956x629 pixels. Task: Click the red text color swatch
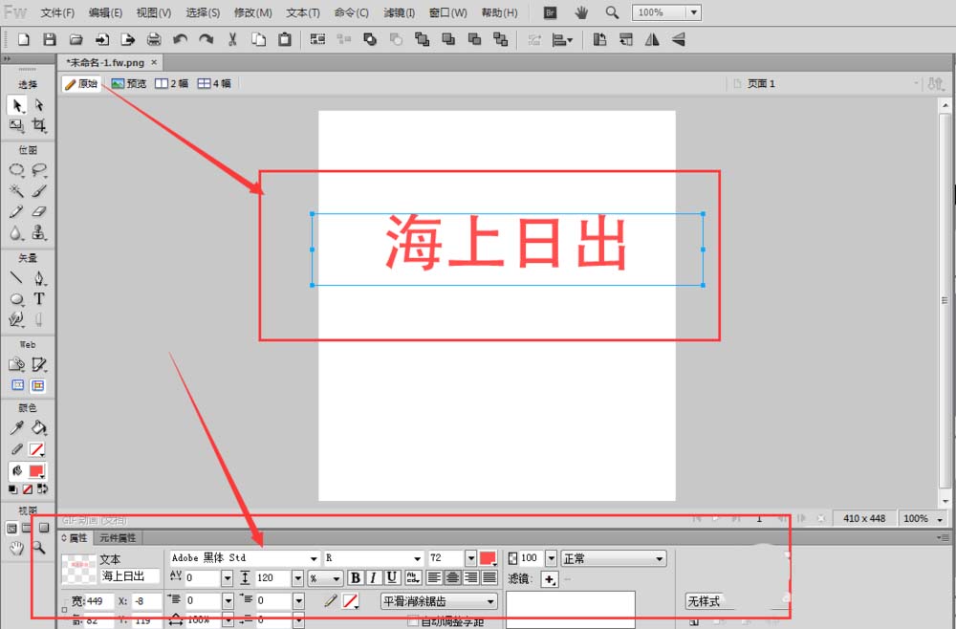click(486, 558)
